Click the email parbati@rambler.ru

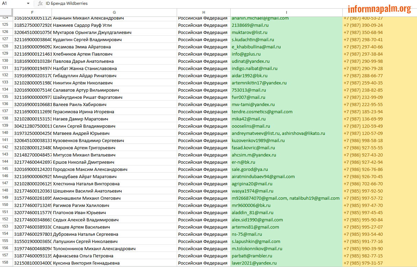point(252,256)
